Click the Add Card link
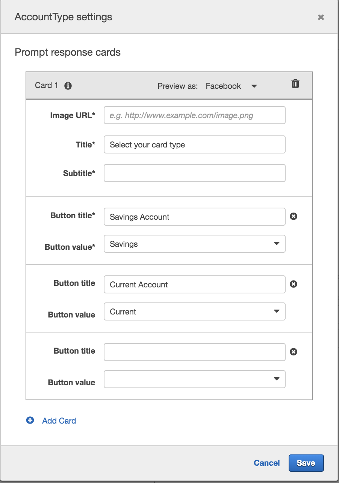This screenshot has width=339, height=483. pyautogui.click(x=59, y=421)
